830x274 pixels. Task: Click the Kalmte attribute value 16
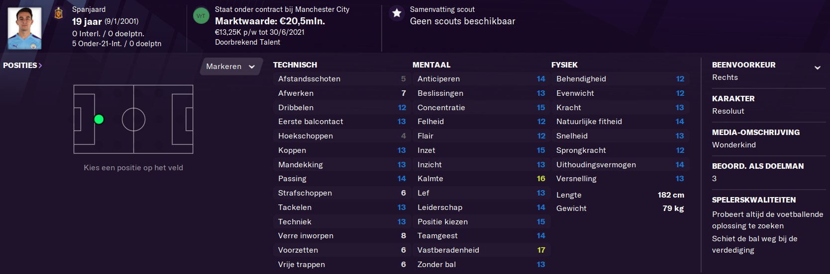pyautogui.click(x=541, y=179)
